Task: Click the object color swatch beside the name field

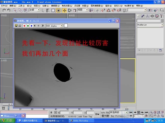Action: 162,21
